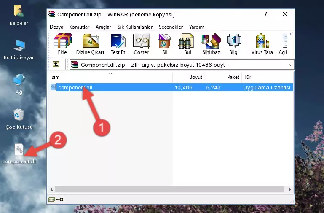
Task: Select the Belgeler desktop icon
Action: pyautogui.click(x=19, y=15)
